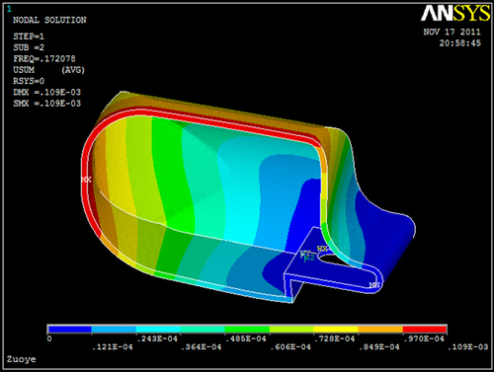Click the NOV 17 2011 date

[452, 32]
